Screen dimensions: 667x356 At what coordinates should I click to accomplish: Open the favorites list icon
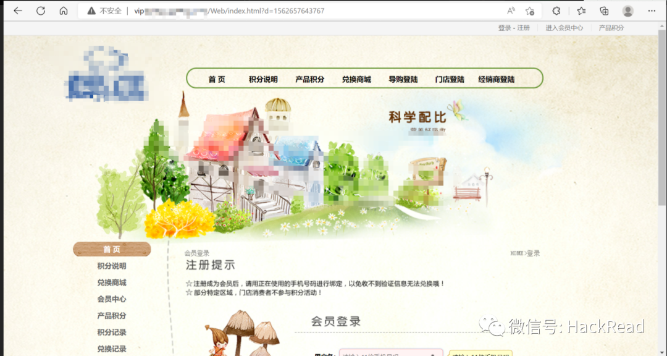[x=581, y=11]
